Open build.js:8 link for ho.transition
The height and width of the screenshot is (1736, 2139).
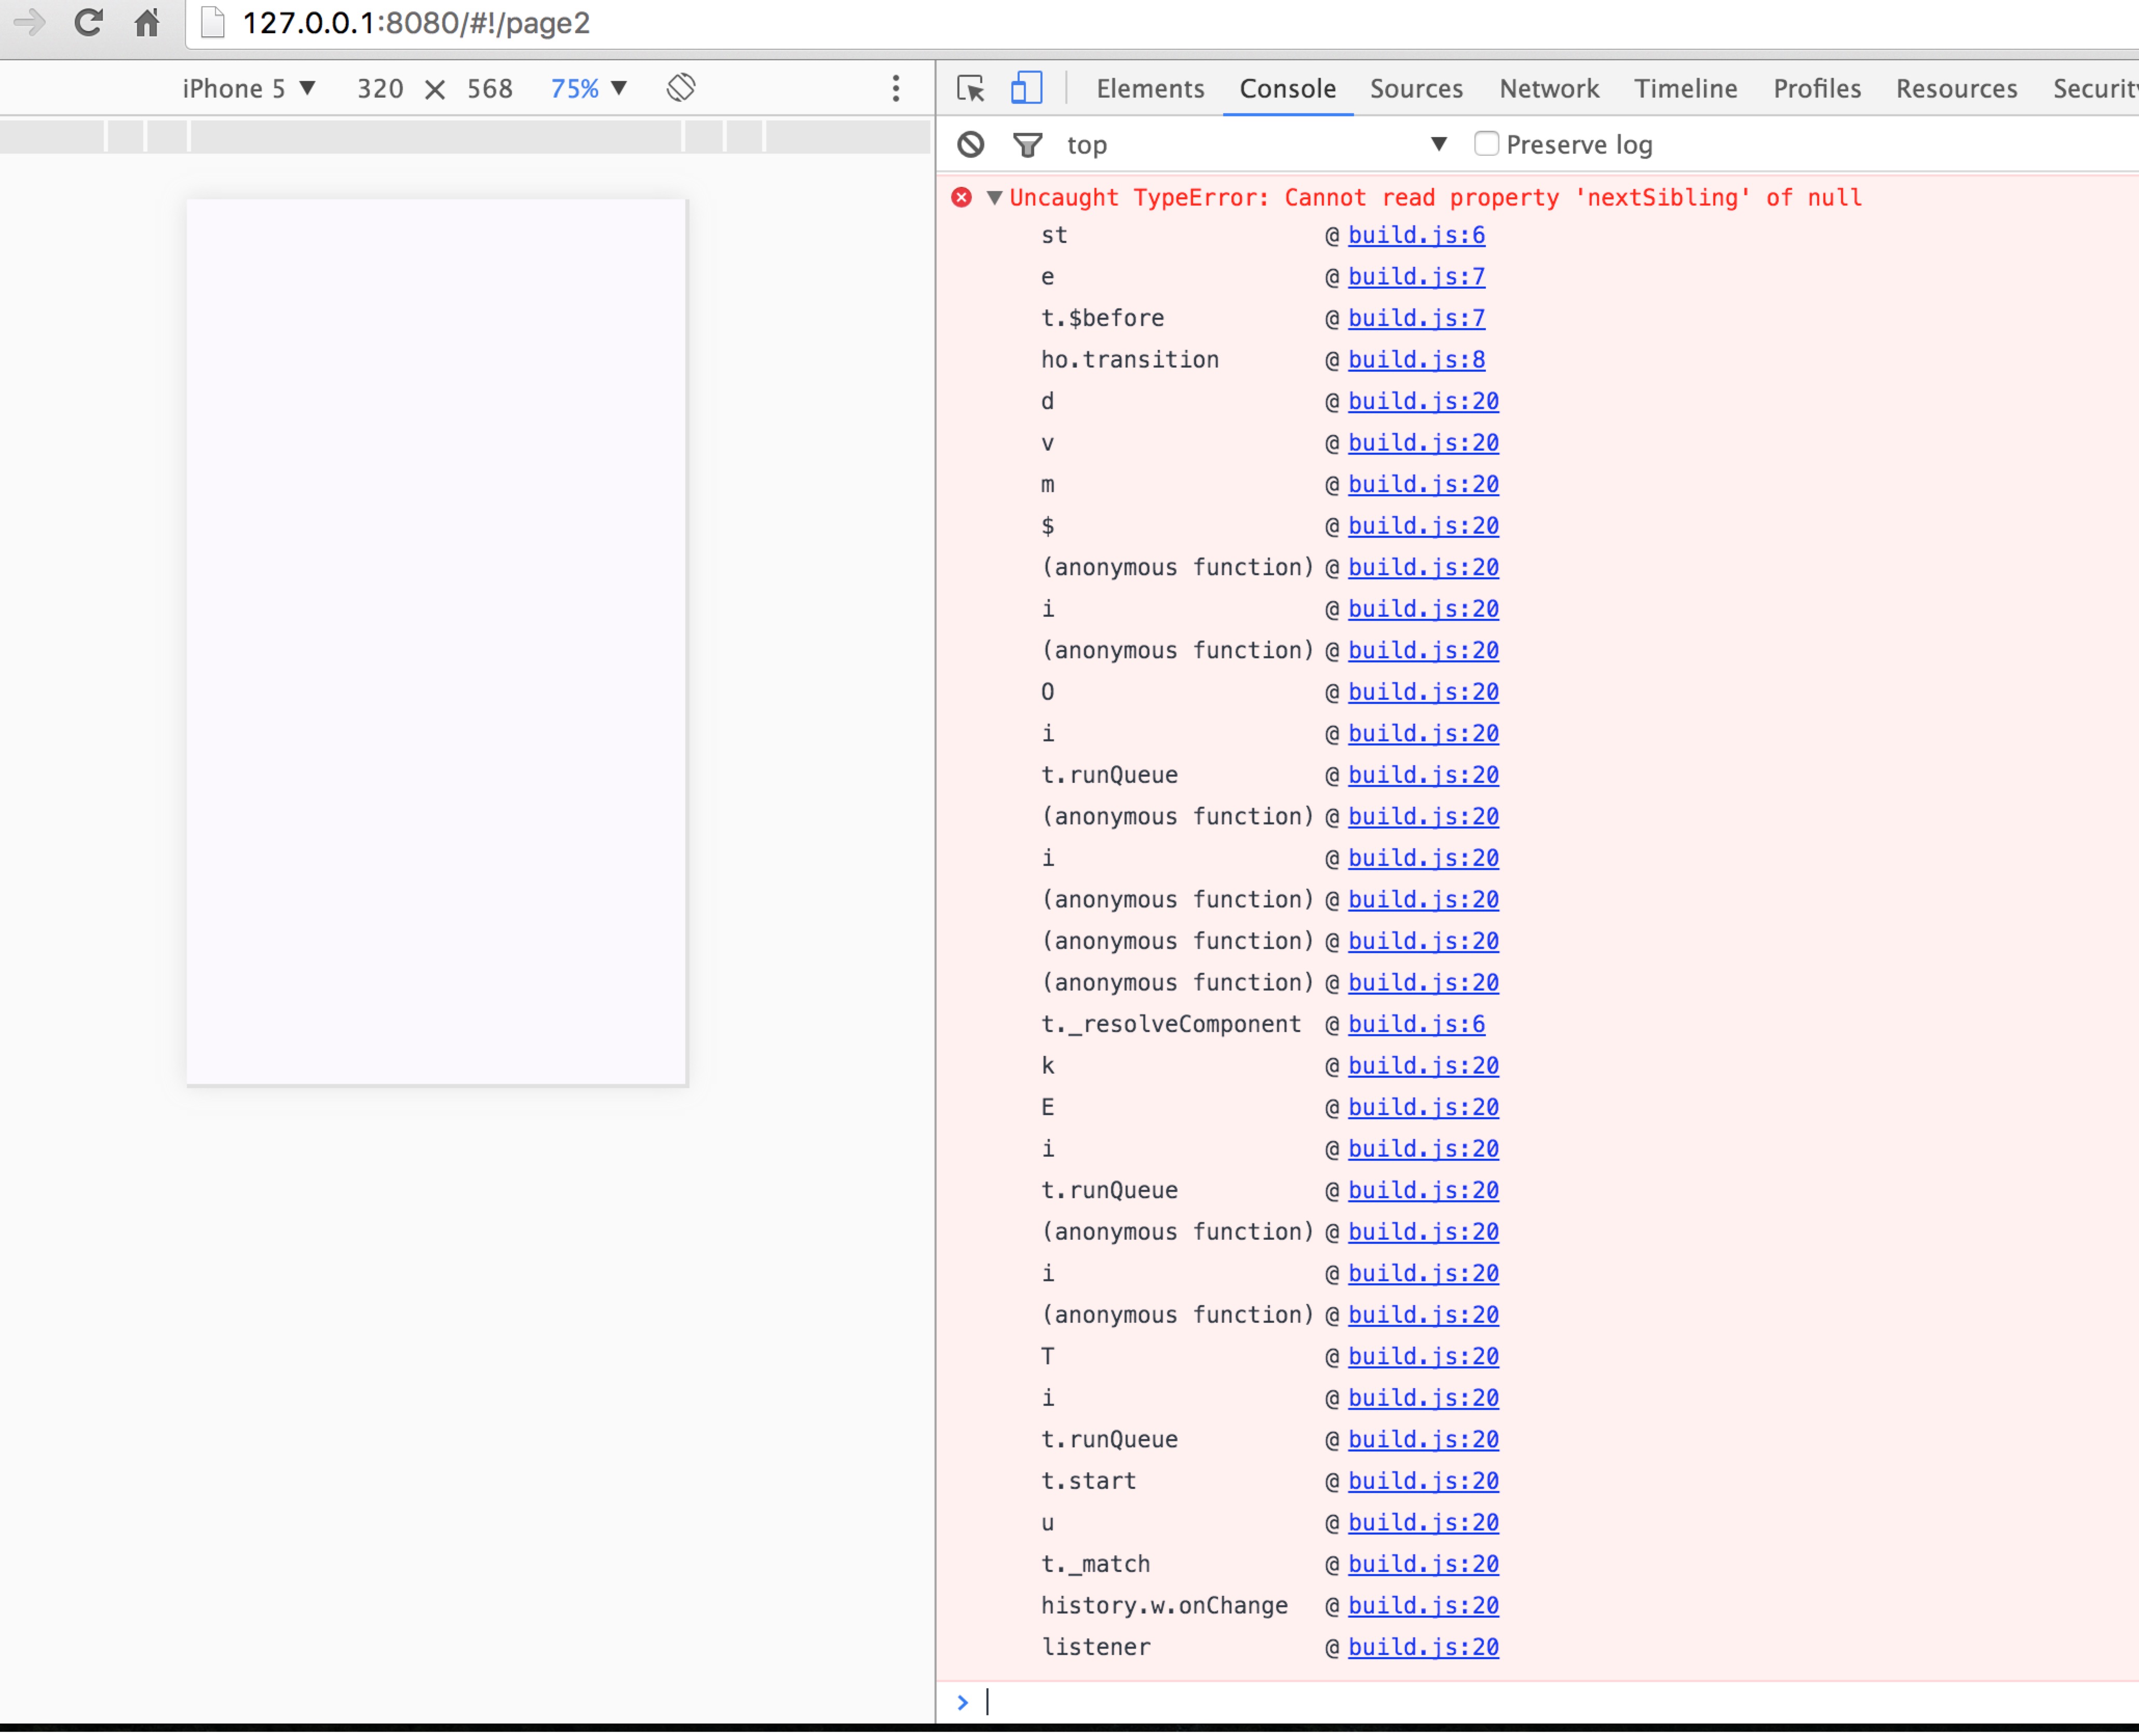coord(1416,360)
